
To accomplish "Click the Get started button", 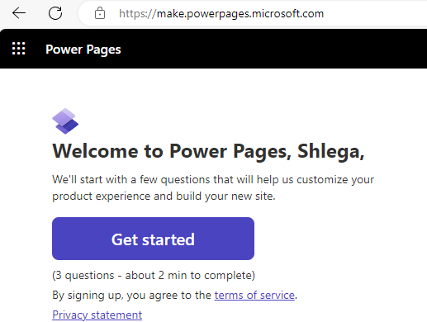I will tap(153, 239).
